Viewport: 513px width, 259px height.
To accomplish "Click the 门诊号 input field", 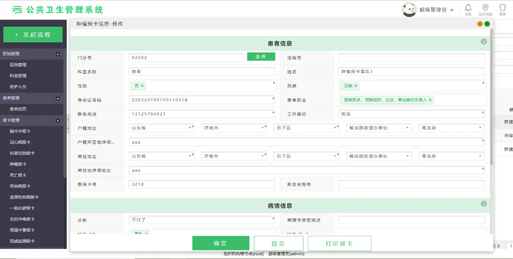I will click(186, 57).
